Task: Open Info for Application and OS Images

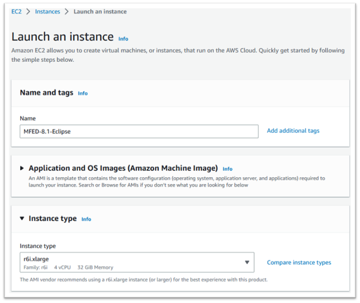Action: click(228, 169)
